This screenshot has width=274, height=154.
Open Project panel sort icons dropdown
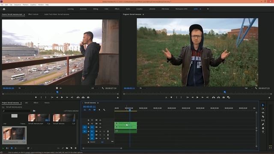point(29,148)
